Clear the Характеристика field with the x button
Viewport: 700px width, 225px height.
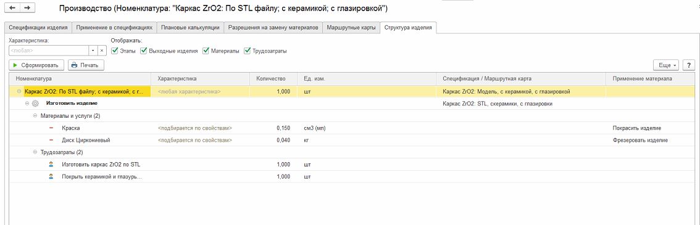pyautogui.click(x=102, y=51)
